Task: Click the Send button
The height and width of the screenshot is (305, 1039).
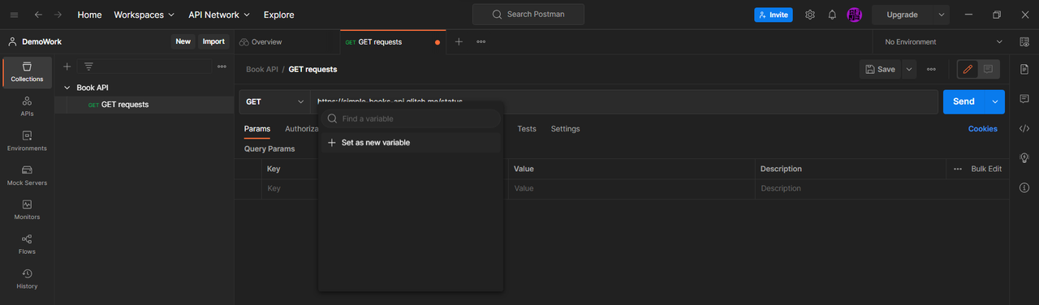Action: 964,101
